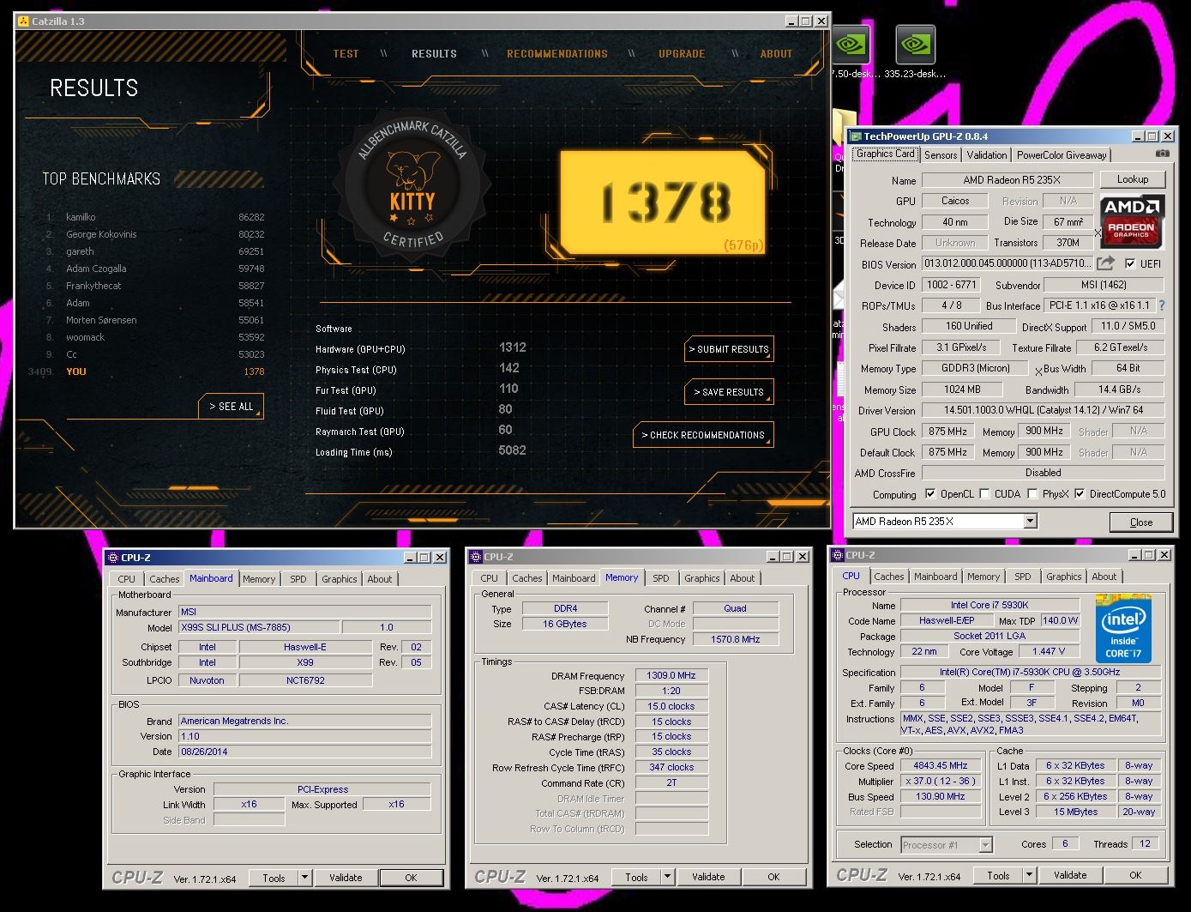Click Validate in Mainboard CPU-Z window

[x=346, y=878]
